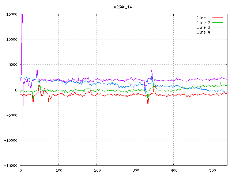Select the 'line 1' legend label
This screenshot has width=234, height=175.
204,18
